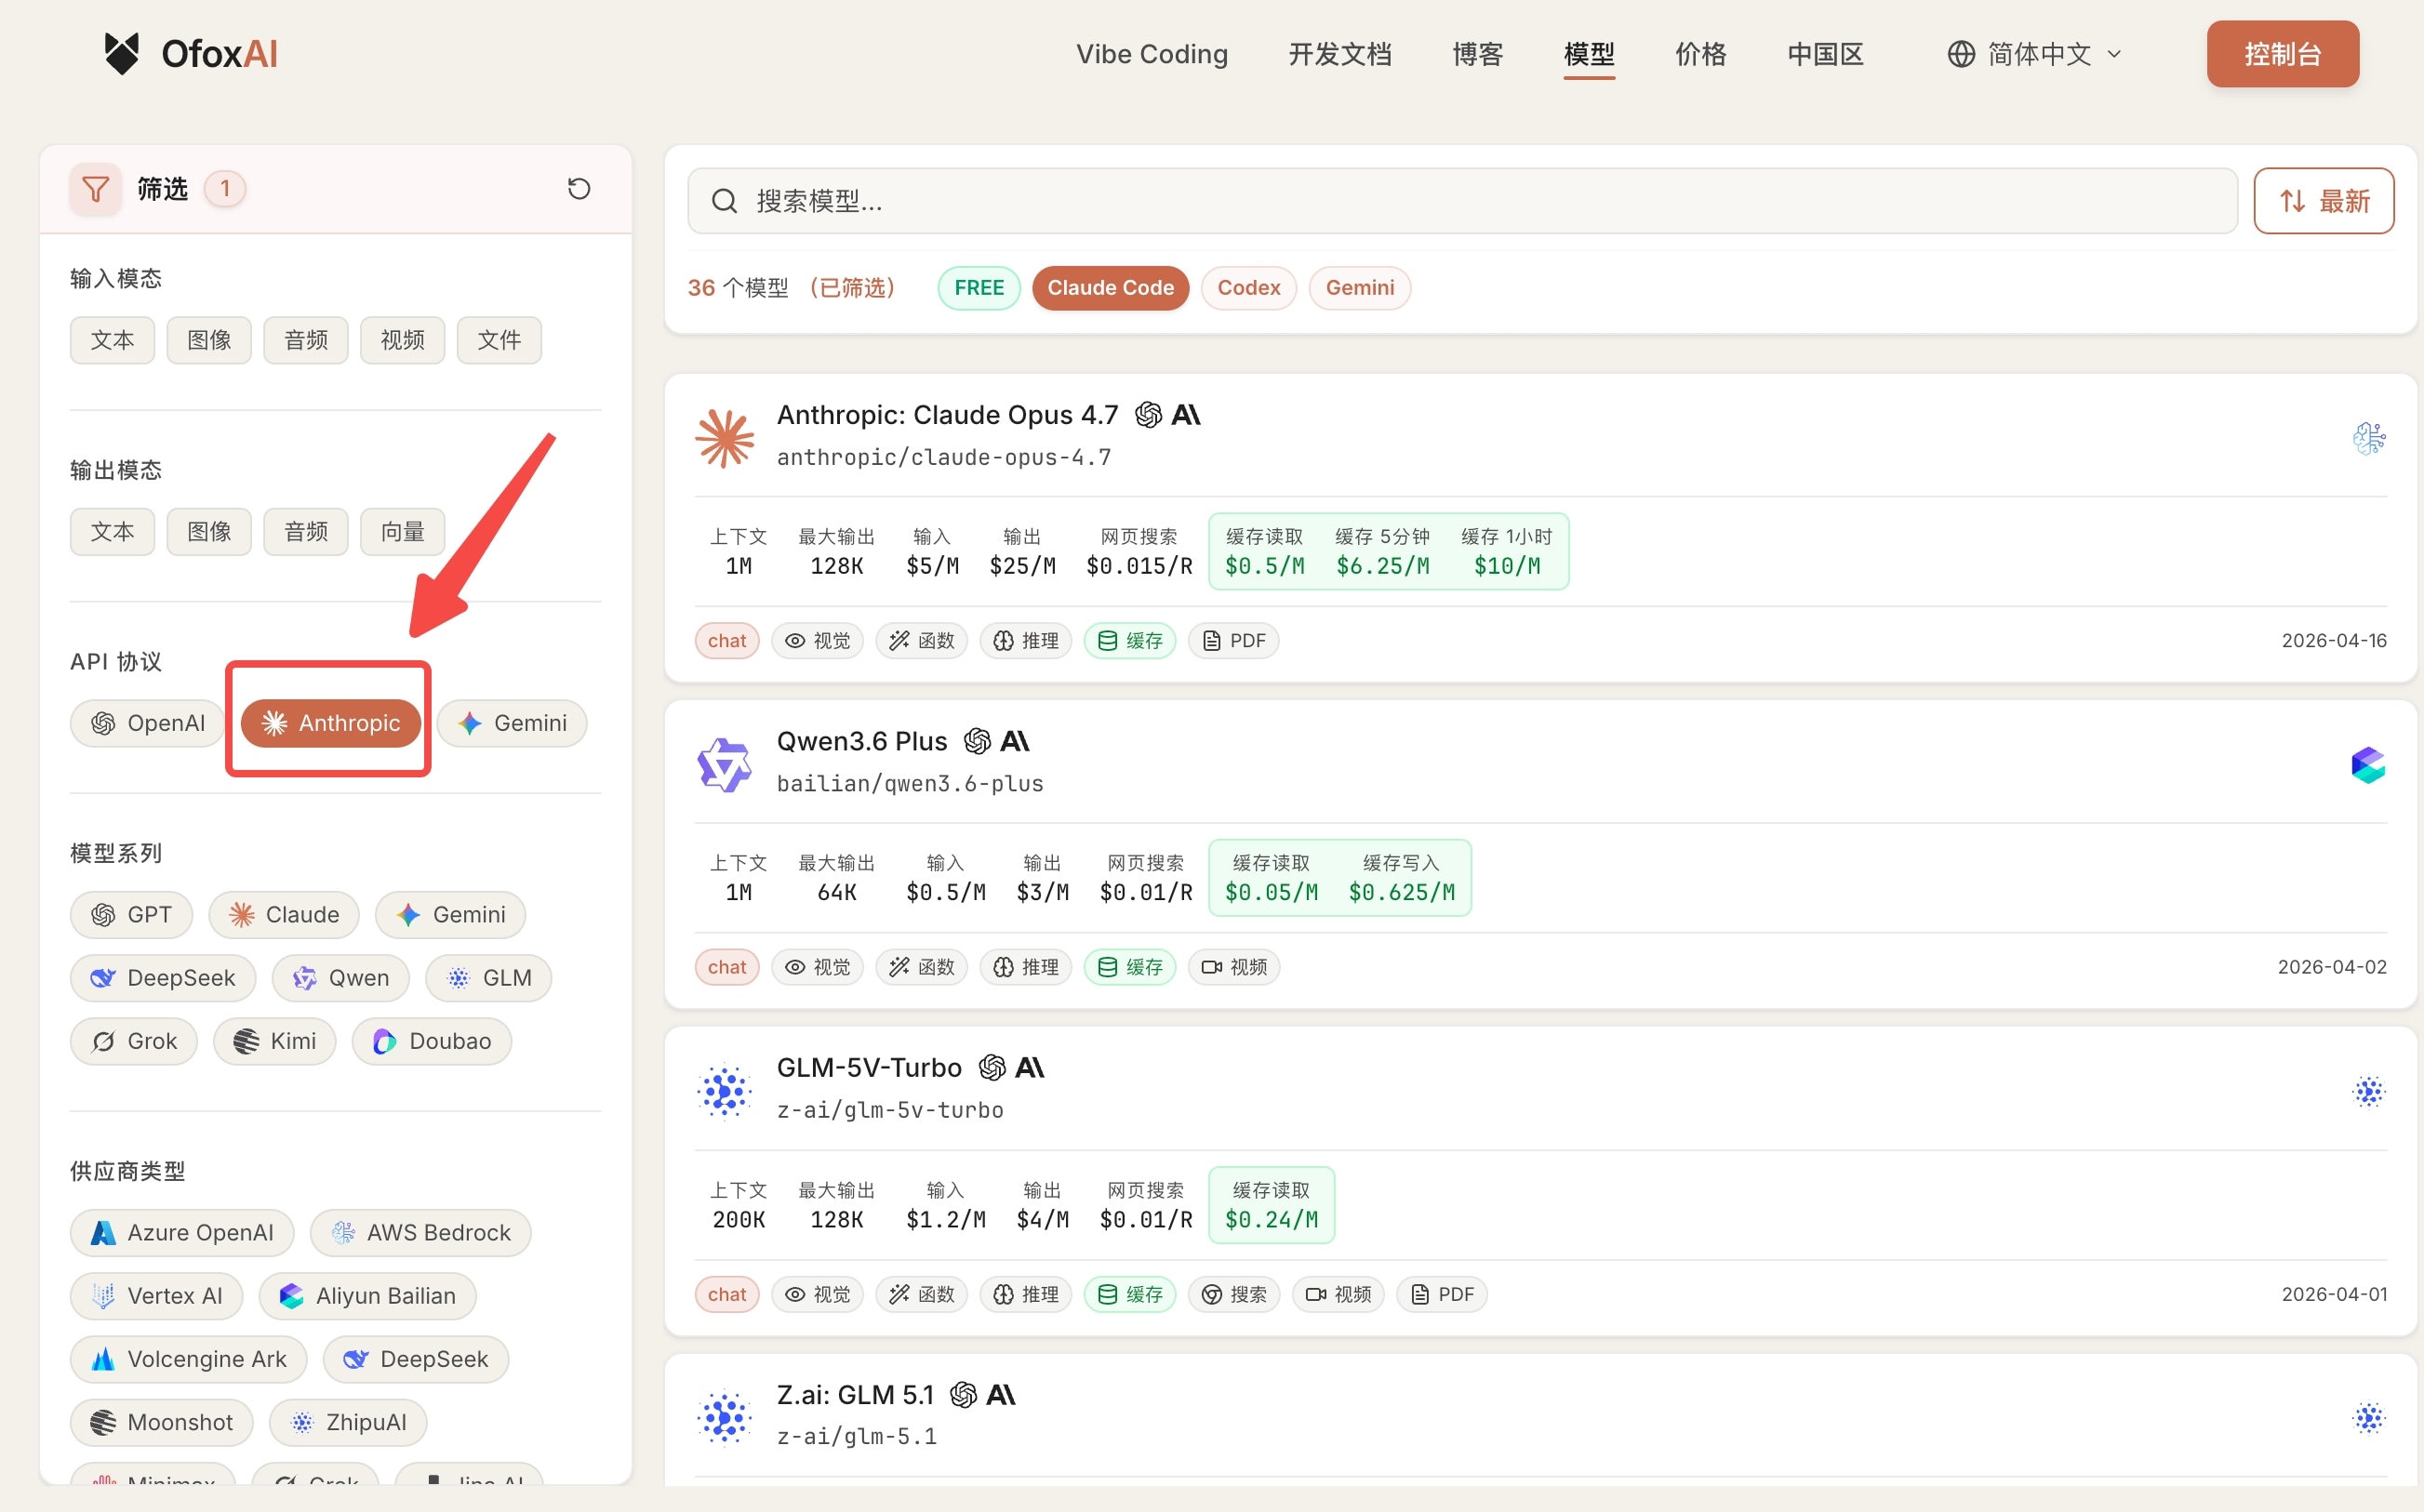Toggle the Aliyun Bailian provider filter

click(x=367, y=1296)
